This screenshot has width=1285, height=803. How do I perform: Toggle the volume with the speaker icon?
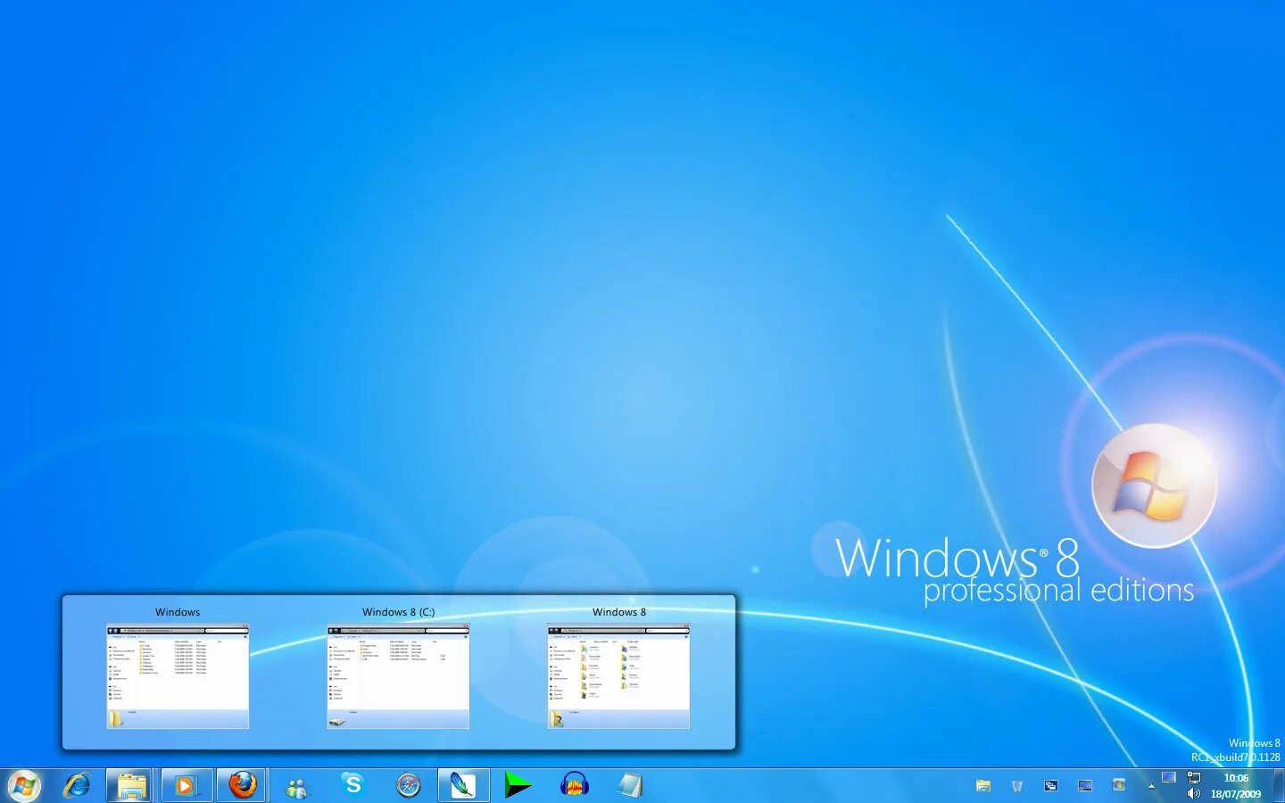pos(1193,792)
